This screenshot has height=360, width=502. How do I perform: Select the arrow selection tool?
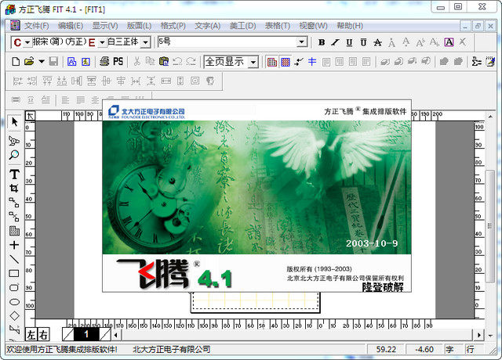(x=14, y=122)
